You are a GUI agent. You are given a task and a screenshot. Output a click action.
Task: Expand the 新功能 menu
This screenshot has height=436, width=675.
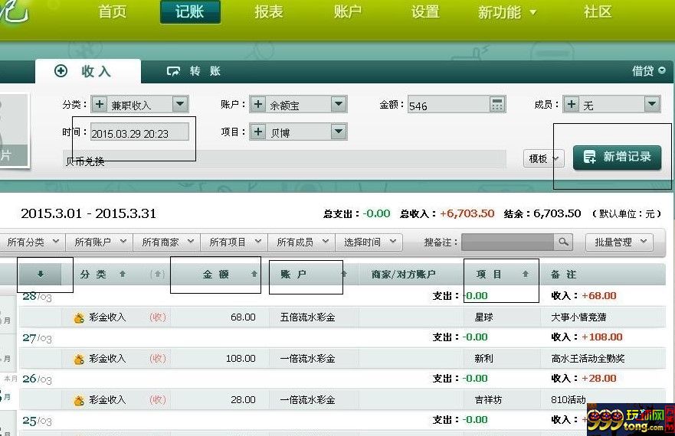tap(507, 12)
